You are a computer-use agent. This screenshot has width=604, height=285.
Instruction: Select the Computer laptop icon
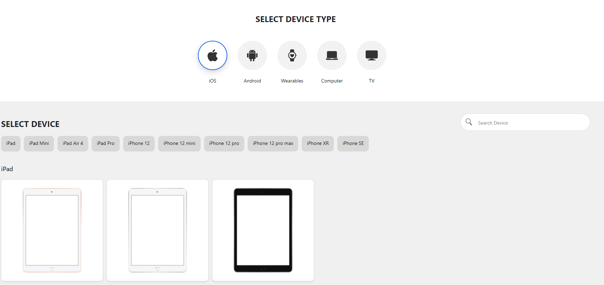[x=332, y=55]
